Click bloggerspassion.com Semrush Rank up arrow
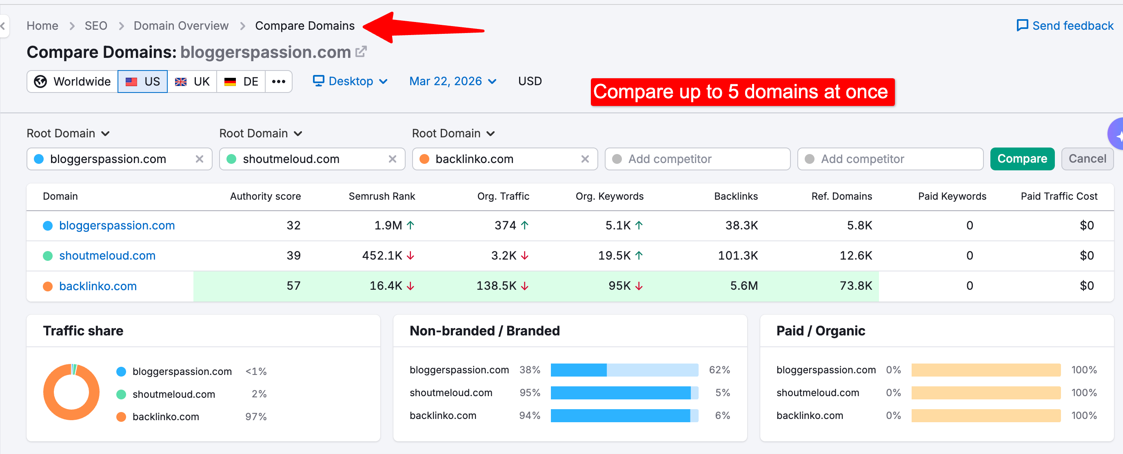 pyautogui.click(x=410, y=225)
